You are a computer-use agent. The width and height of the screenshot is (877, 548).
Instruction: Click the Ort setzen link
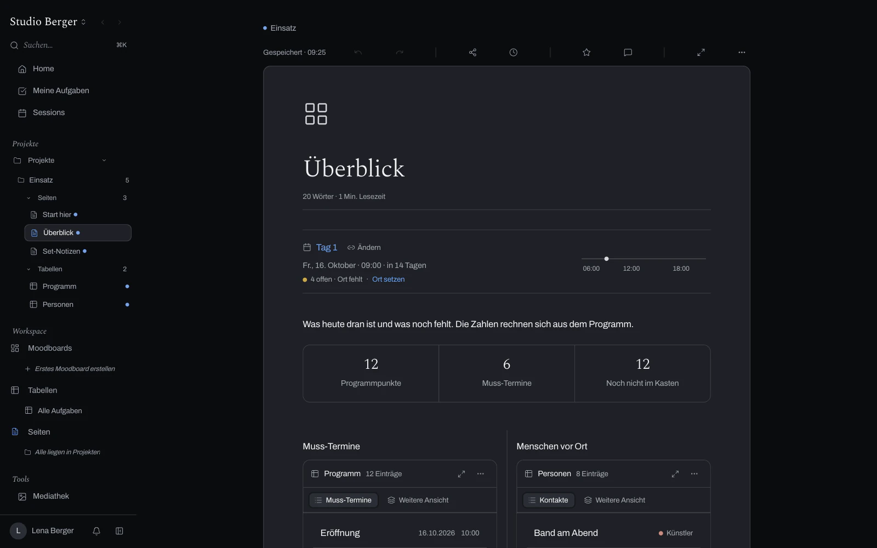coord(388,279)
